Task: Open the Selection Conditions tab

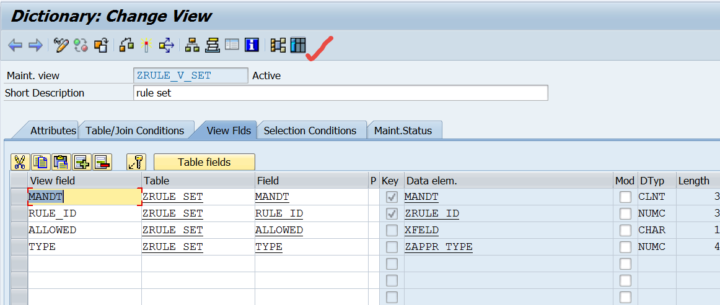Action: coord(310,131)
